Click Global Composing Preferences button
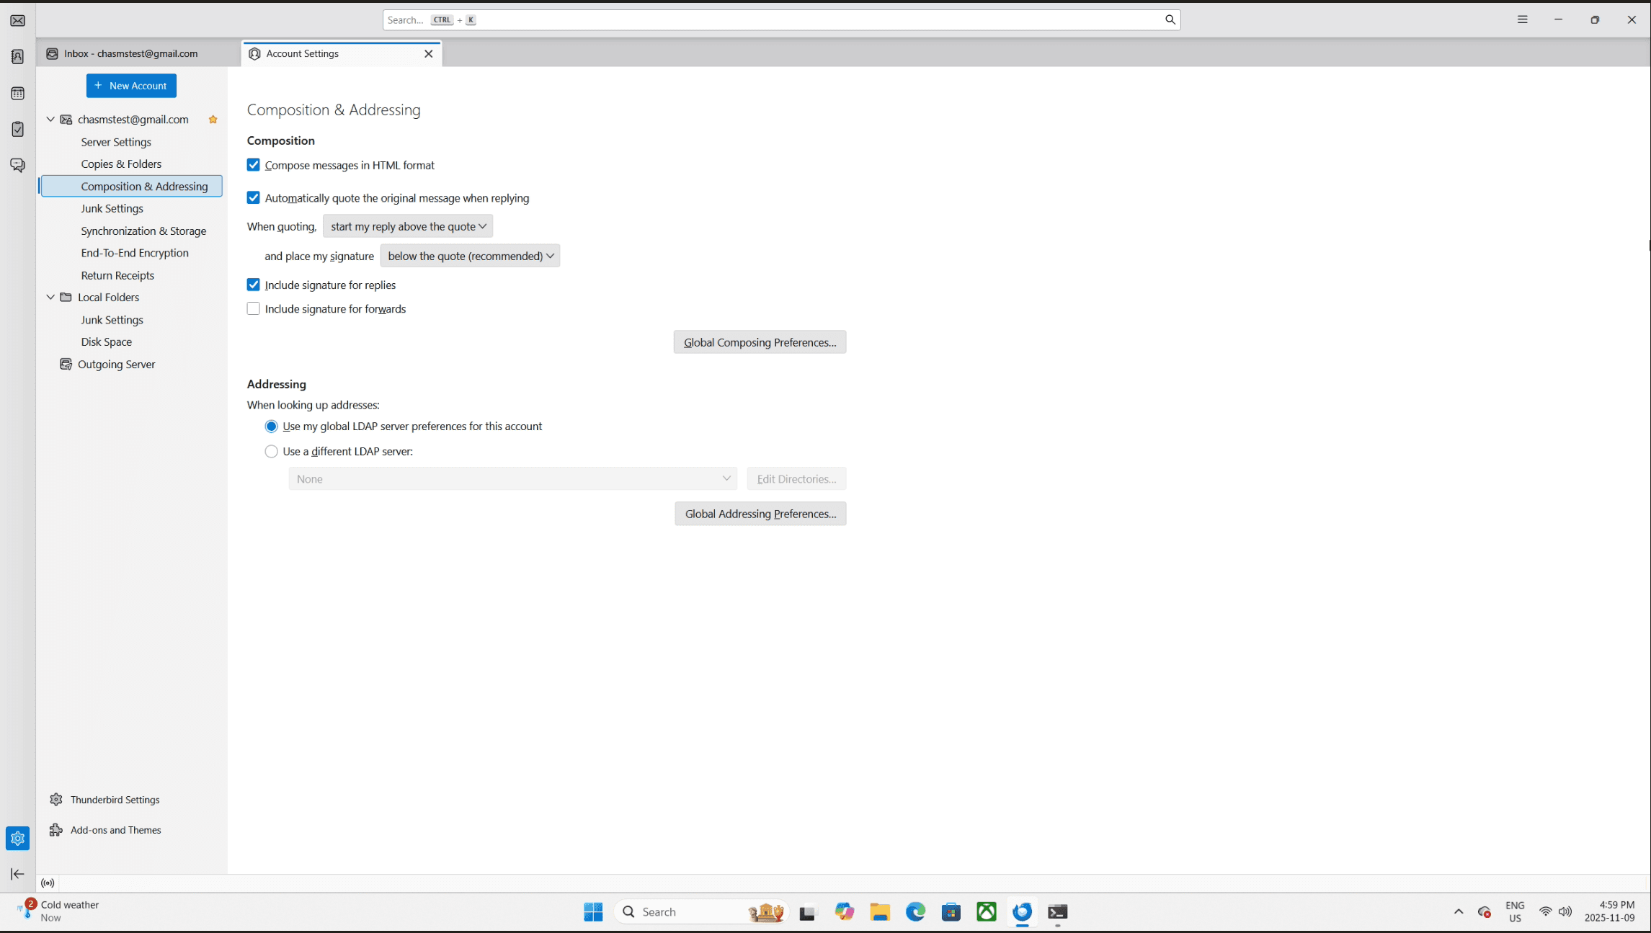The height and width of the screenshot is (933, 1651). coord(760,342)
